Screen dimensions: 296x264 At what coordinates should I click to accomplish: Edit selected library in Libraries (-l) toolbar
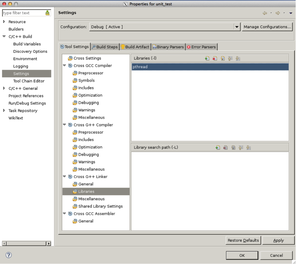click(x=222, y=59)
